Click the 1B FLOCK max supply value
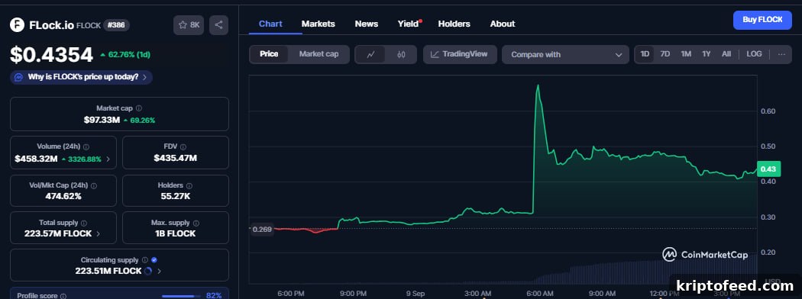 [176, 233]
